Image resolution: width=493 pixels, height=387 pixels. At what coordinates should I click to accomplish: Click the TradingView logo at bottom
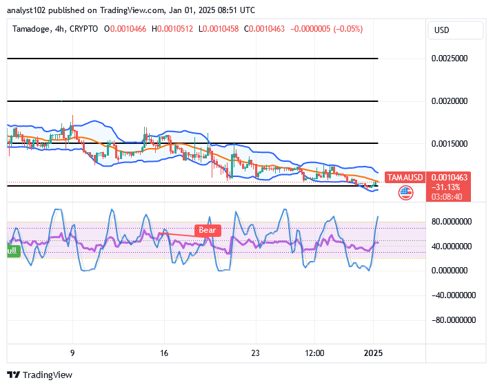[39, 375]
